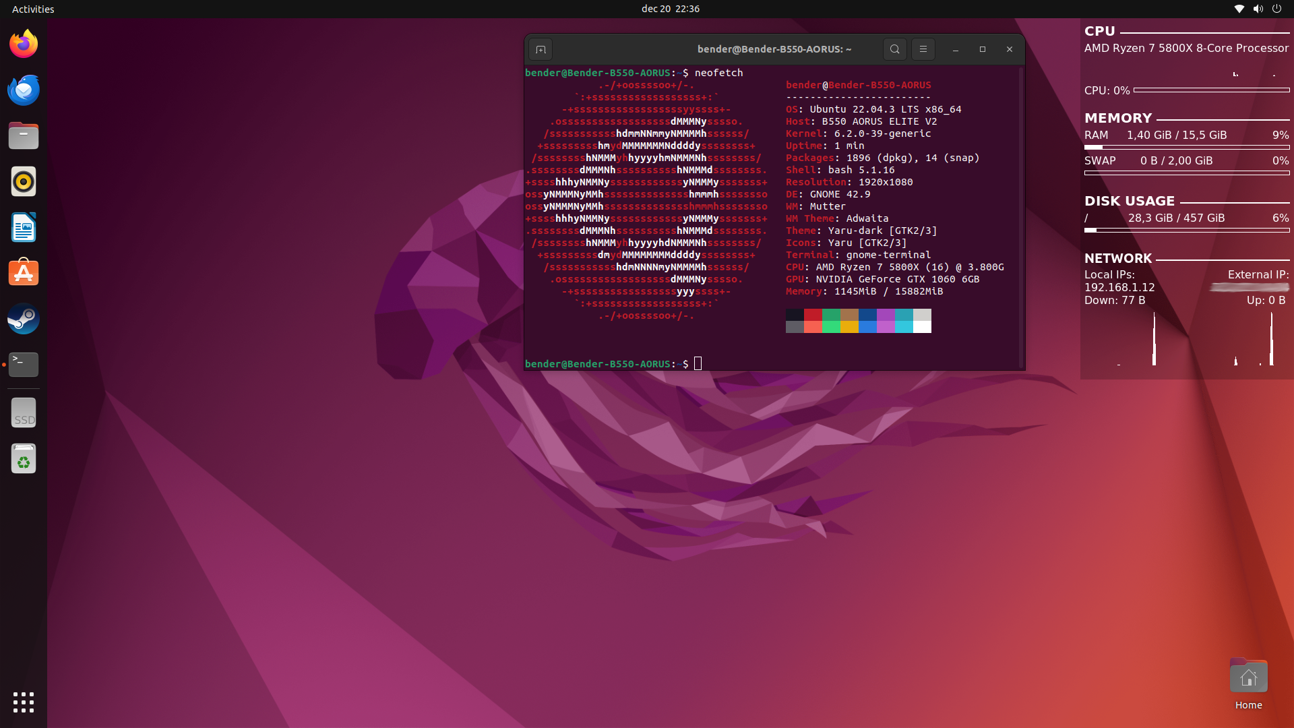The image size is (1294, 728).
Task: Click the Resolution '1920x1080' line
Action: 849,182
